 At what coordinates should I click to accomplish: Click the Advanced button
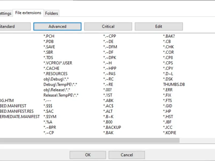click(x=57, y=26)
